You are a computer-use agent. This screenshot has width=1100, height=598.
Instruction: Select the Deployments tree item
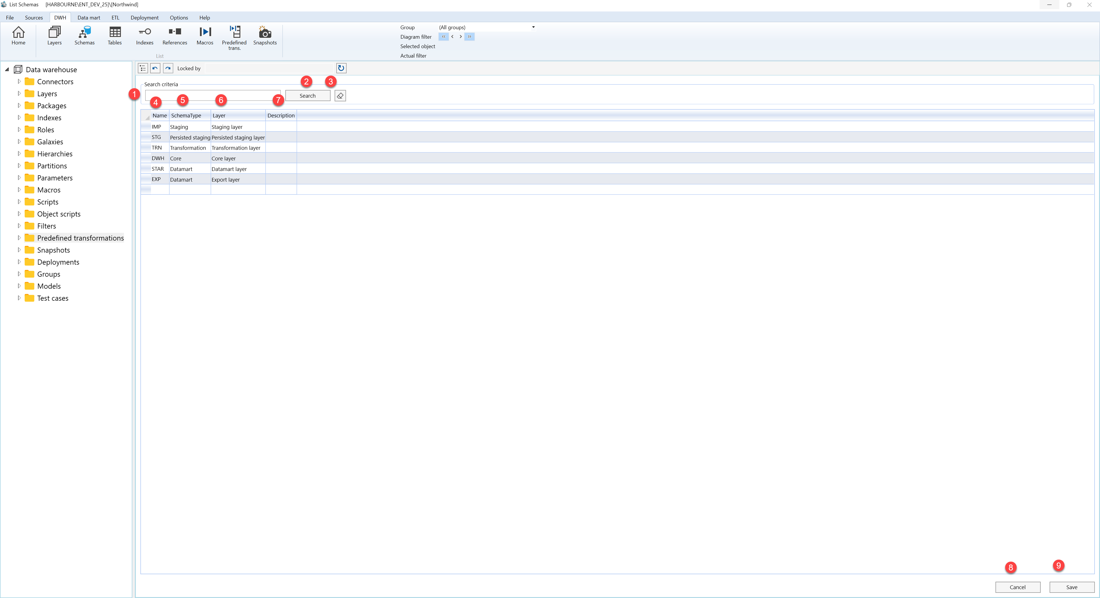[58, 262]
